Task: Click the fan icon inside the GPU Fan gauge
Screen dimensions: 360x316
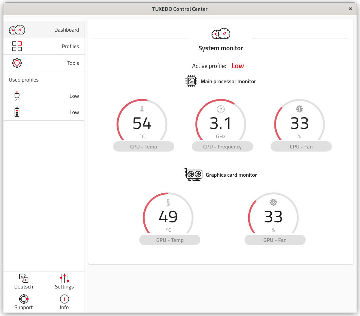Action: pos(274,202)
